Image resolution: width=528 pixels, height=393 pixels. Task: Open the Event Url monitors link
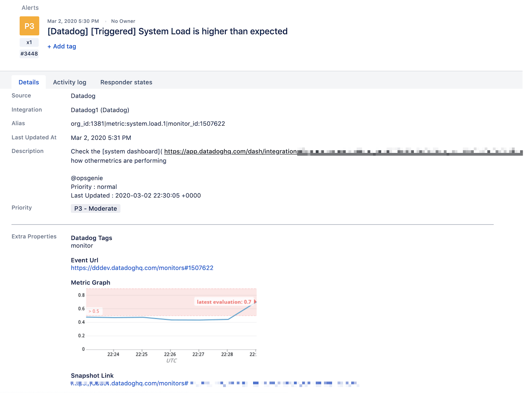click(142, 268)
